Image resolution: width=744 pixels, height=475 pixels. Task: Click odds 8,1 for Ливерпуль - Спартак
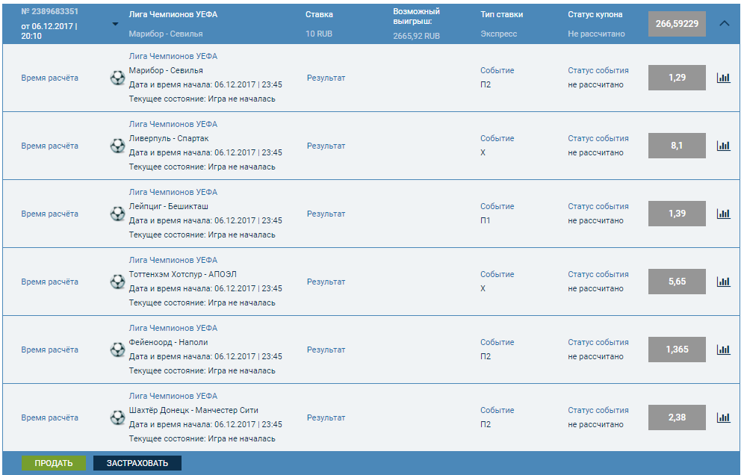click(x=677, y=145)
